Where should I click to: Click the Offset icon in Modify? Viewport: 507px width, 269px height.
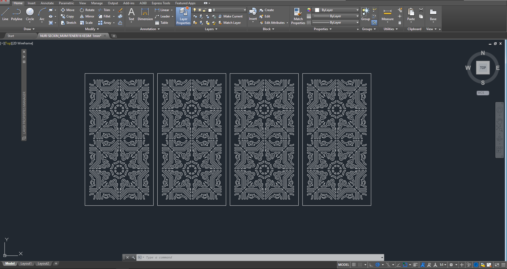pos(120,23)
